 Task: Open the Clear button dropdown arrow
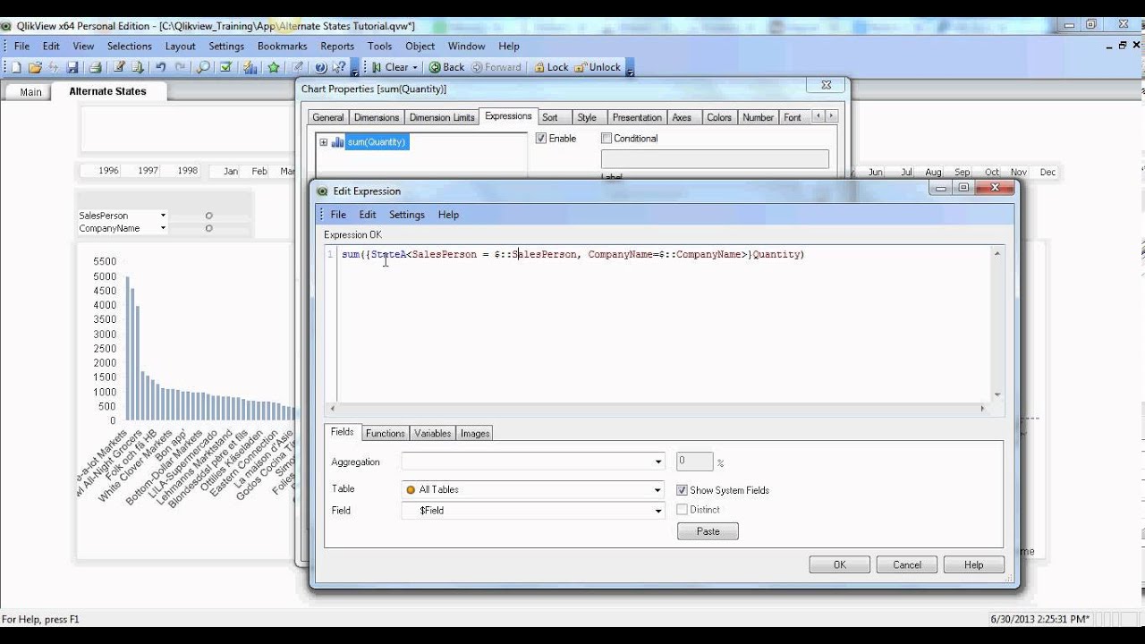[415, 67]
